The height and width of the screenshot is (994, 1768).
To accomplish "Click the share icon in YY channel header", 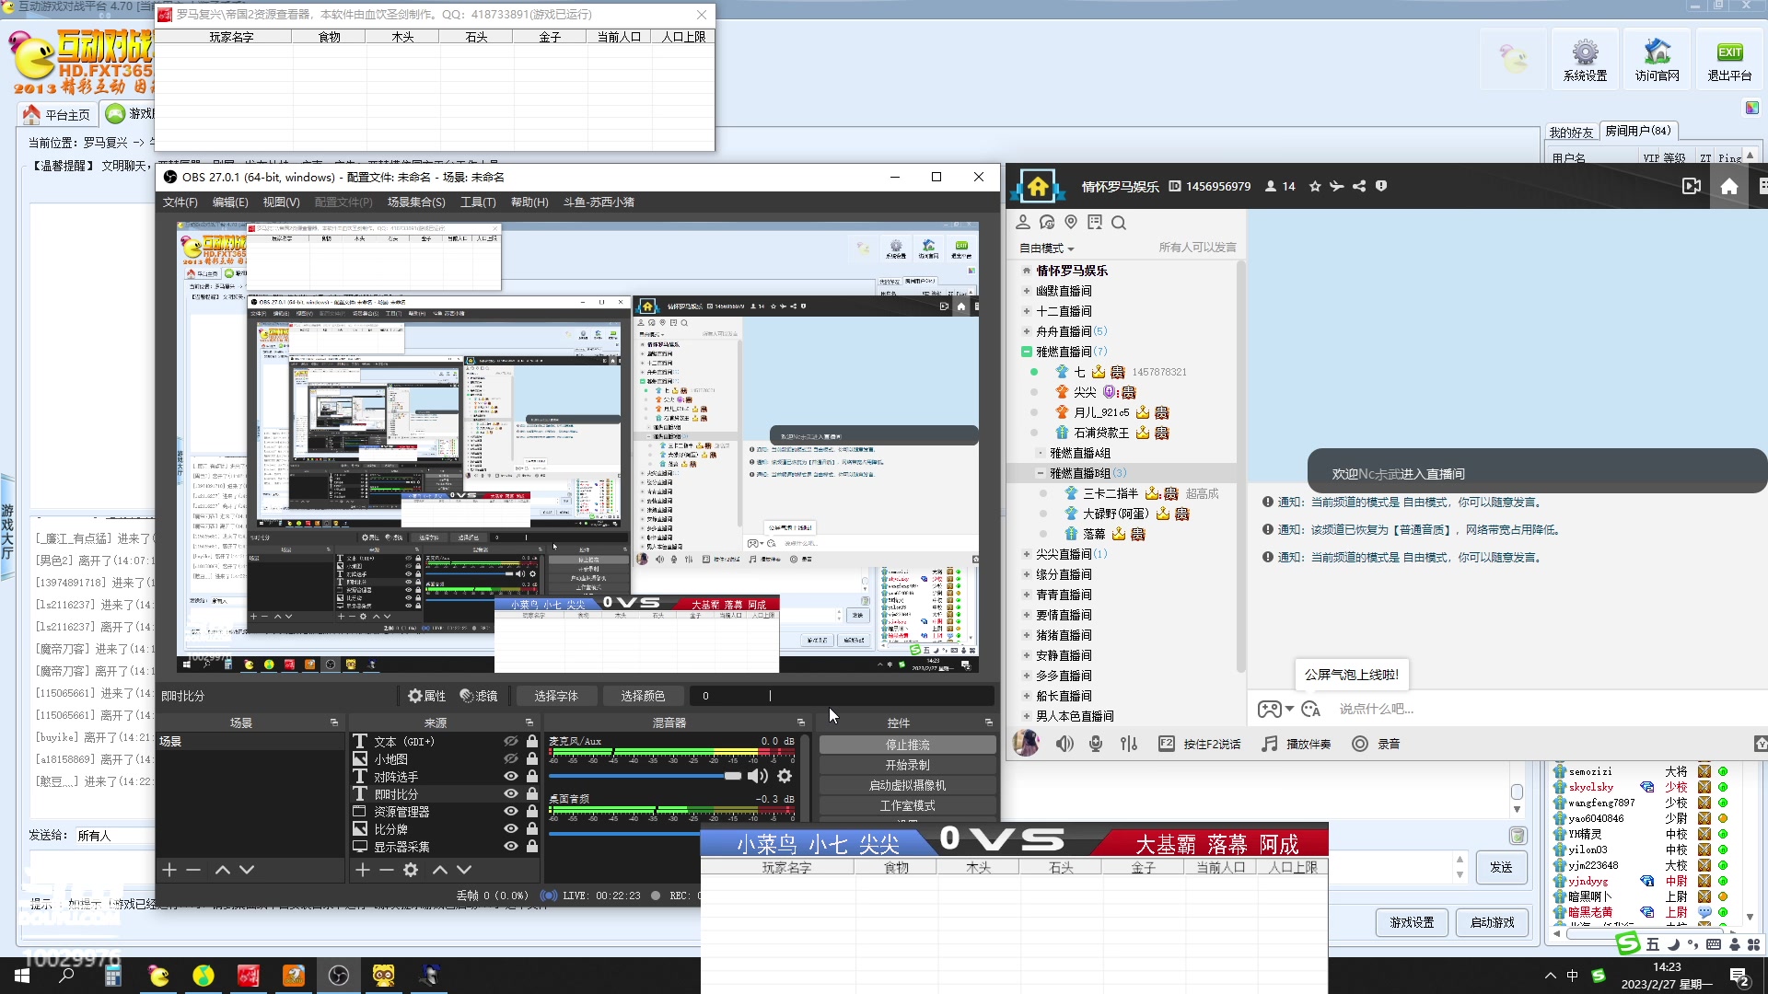I will pos(1359,186).
